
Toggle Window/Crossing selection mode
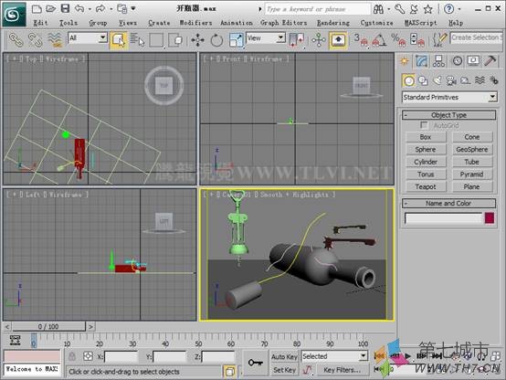pyautogui.click(x=176, y=40)
